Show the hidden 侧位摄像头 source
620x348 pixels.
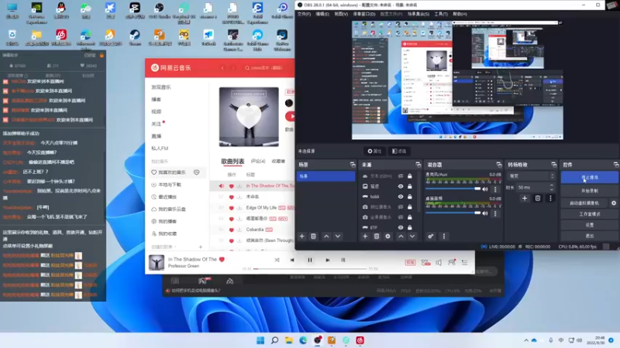(x=401, y=206)
